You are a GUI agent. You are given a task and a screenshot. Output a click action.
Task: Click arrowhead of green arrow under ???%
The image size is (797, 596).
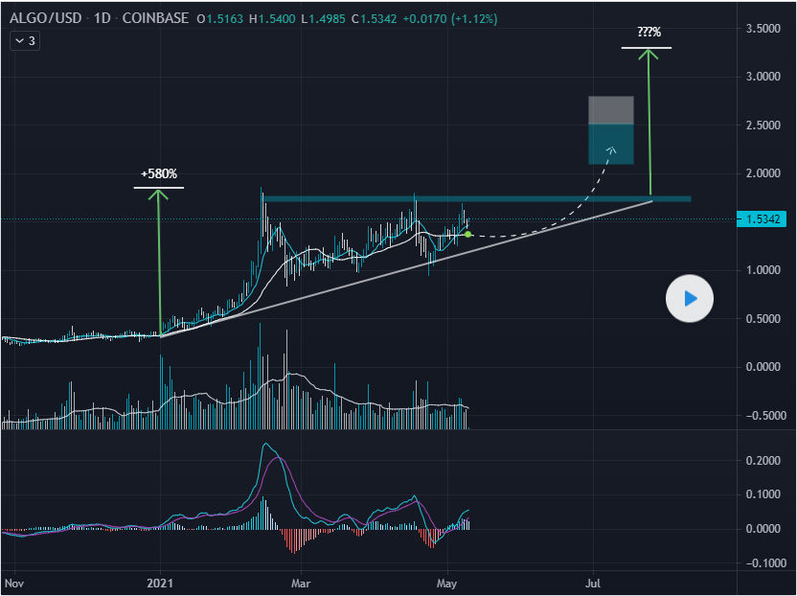pos(649,53)
